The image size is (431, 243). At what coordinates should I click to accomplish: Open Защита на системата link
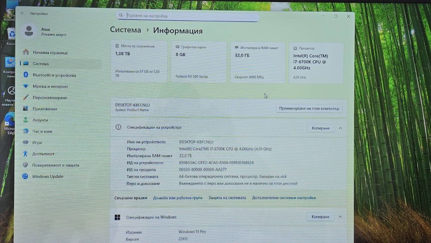pyautogui.click(x=227, y=198)
